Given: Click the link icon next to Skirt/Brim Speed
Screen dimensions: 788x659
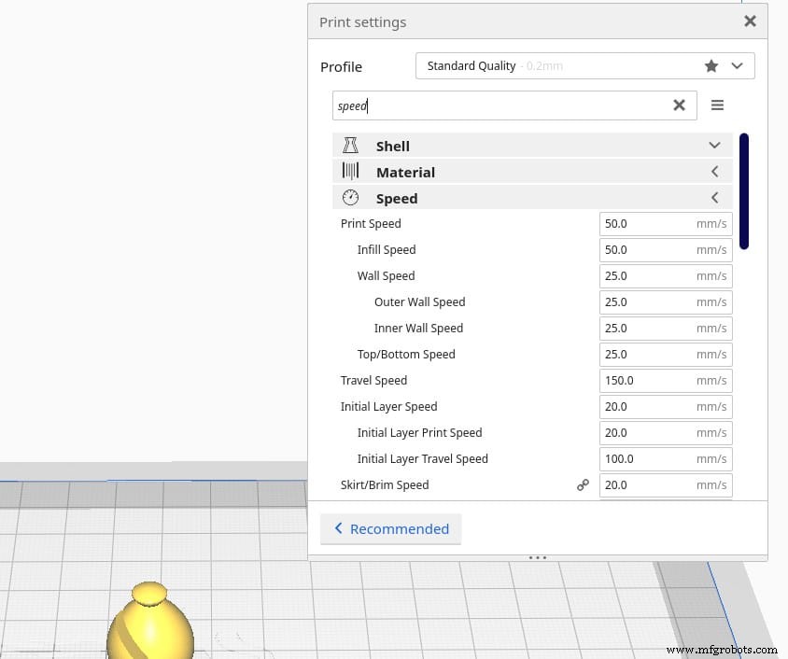Looking at the screenshot, I should pos(583,484).
